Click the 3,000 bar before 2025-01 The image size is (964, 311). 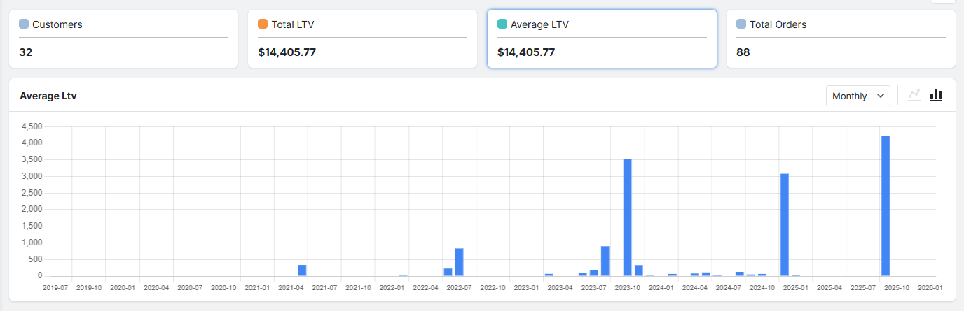pos(785,224)
